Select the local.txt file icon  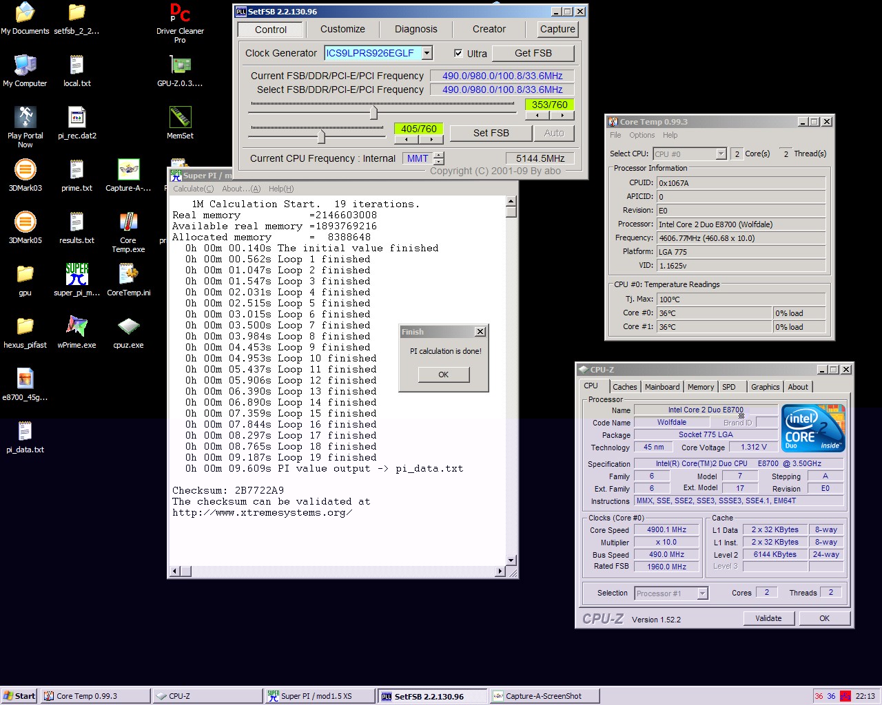(x=76, y=71)
